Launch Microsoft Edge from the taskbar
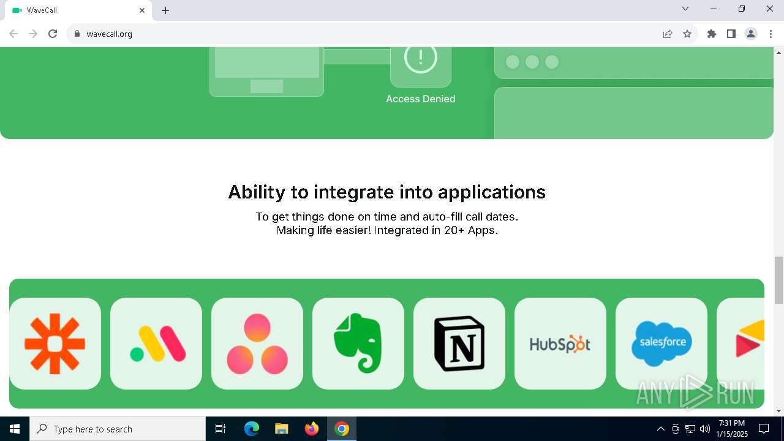Image resolution: width=784 pixels, height=441 pixels. [x=252, y=429]
